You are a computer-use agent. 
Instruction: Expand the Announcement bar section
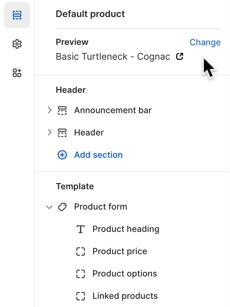[x=49, y=110]
